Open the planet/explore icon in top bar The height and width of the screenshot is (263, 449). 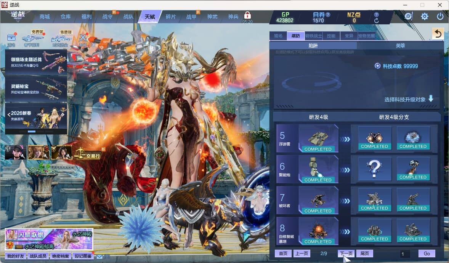point(409,16)
